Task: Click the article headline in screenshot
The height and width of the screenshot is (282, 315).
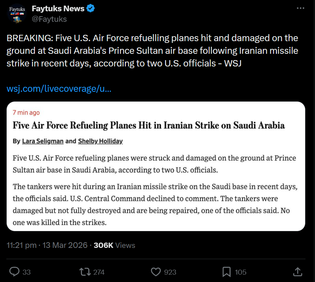Action: pyautogui.click(x=149, y=126)
